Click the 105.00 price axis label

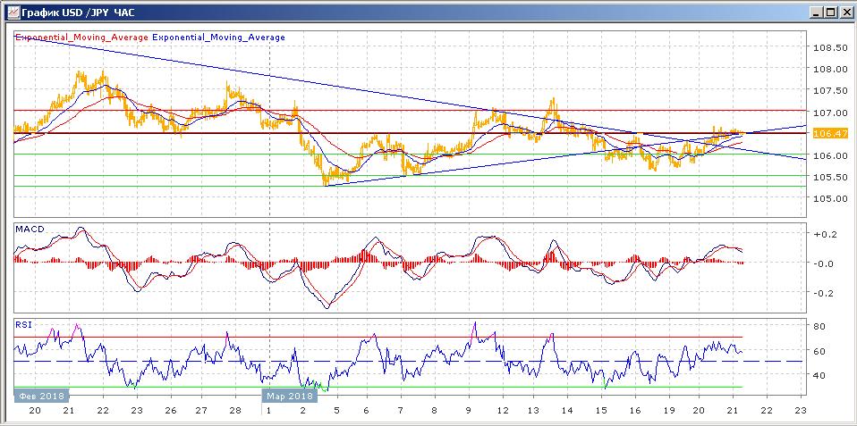(831, 198)
